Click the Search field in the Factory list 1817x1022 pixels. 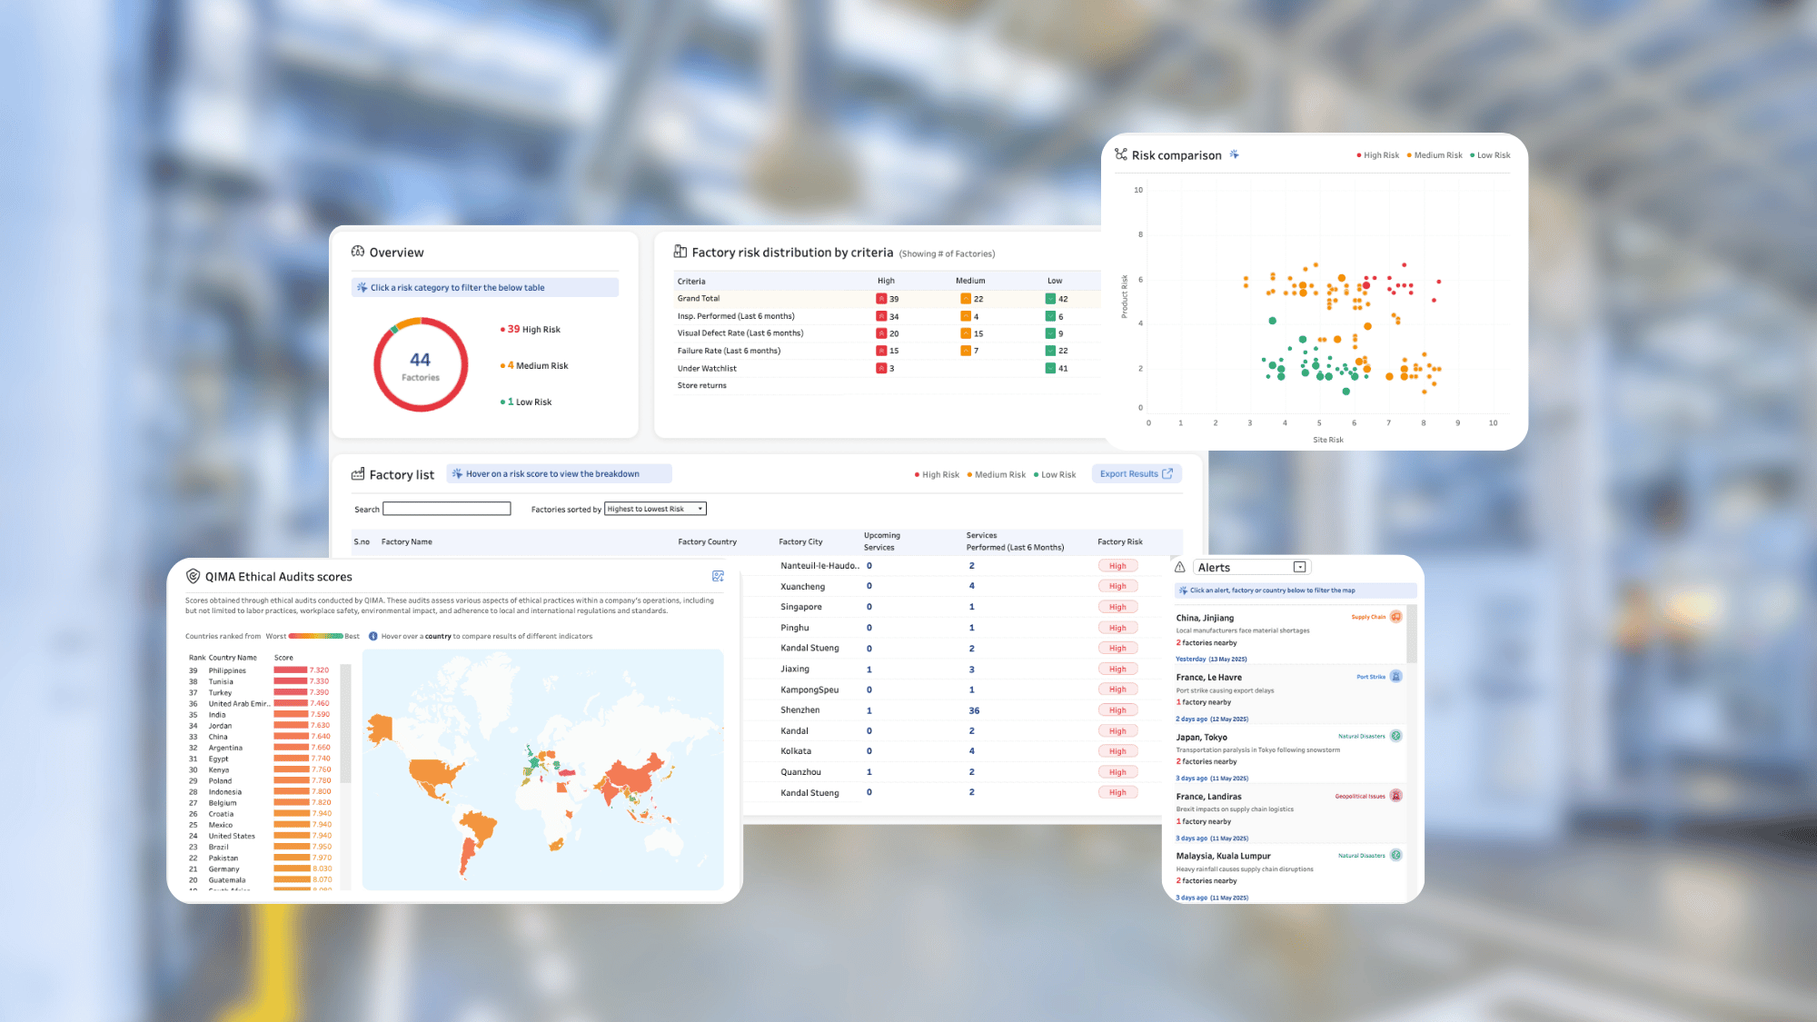point(445,508)
